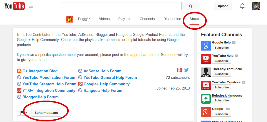Click the red Google+ social icon above subscribers
267x122 pixels.
pyautogui.click(x=179, y=70)
